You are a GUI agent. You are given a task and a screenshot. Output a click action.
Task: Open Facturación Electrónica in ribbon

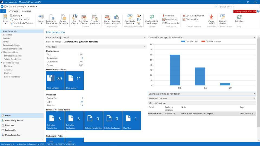[51, 19]
